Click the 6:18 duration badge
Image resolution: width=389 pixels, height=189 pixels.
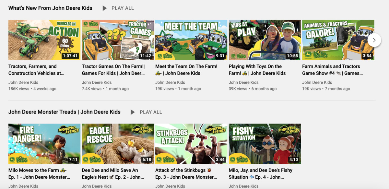tap(147, 160)
